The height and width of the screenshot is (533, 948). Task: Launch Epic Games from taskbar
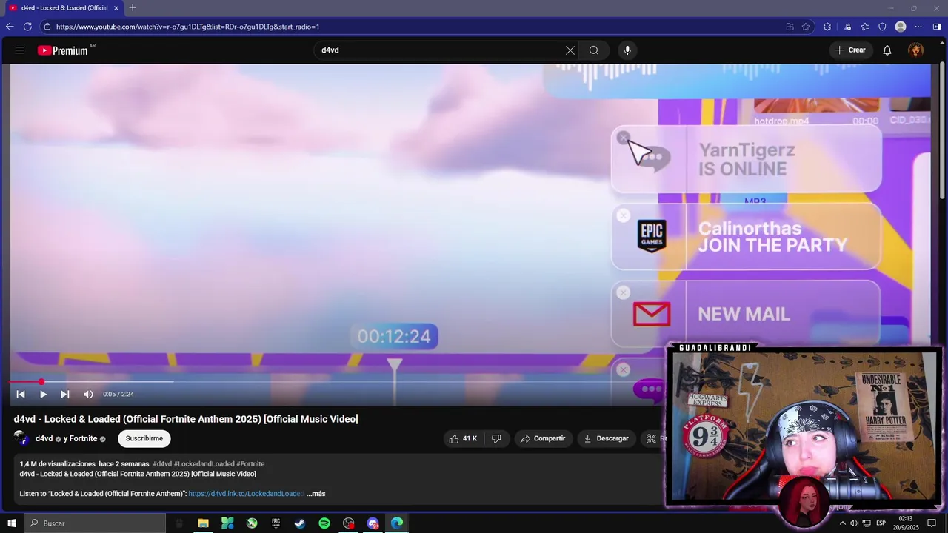276,523
